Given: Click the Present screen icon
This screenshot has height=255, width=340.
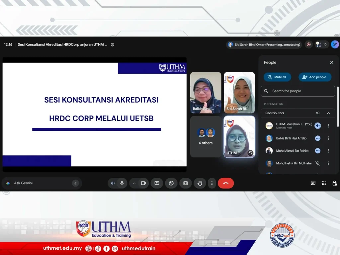Looking at the screenshot, I should [157, 183].
